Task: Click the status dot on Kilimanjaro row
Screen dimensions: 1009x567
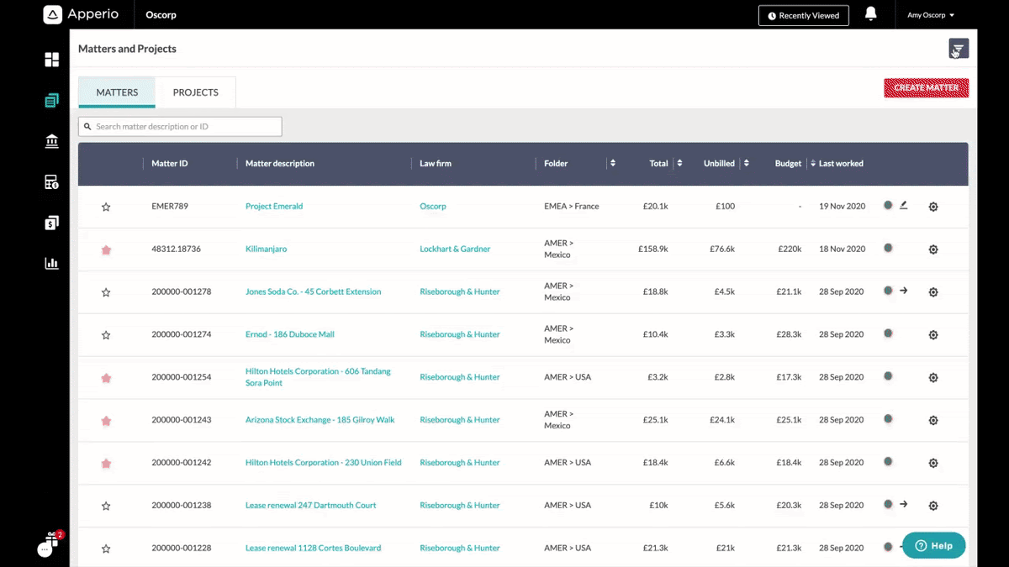Action: 888,248
